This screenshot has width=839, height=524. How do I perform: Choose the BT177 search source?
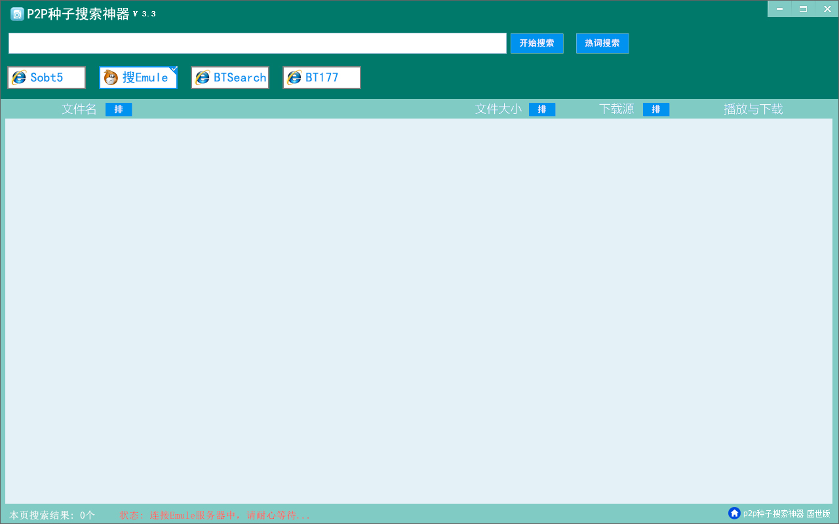click(322, 77)
